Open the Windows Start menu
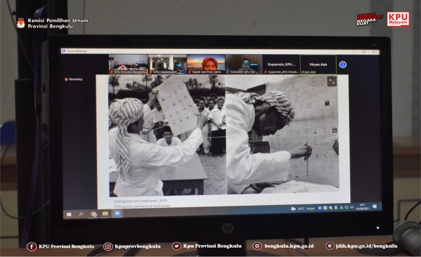Screen dimensions: 421x257 (68, 214)
